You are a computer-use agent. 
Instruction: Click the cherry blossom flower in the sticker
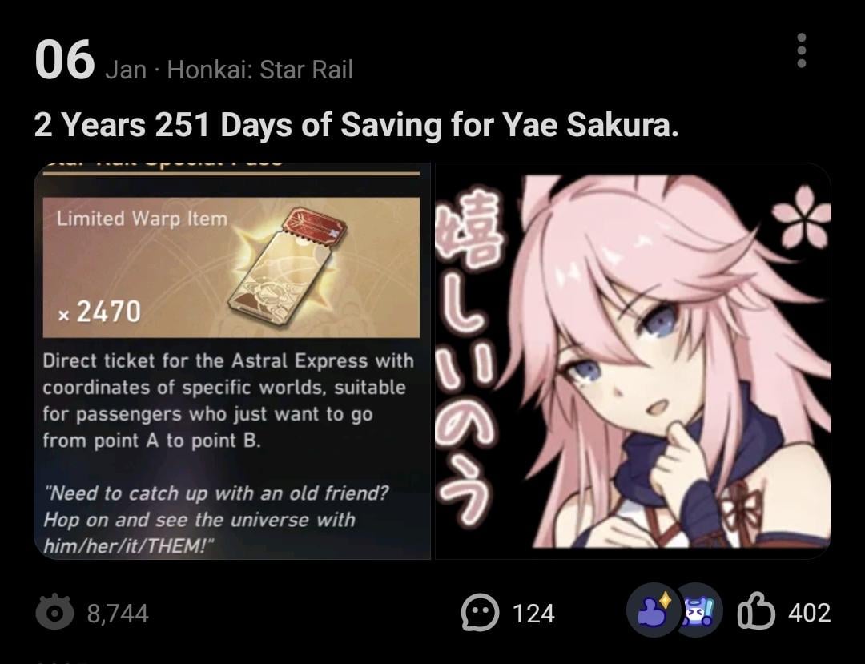pos(802,217)
